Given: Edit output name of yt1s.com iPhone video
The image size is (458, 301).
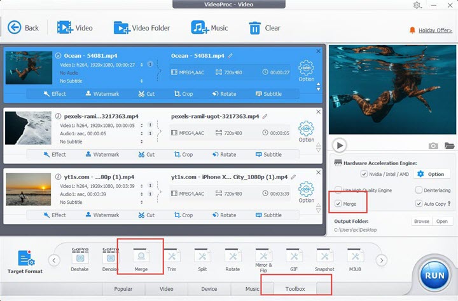Looking at the screenshot, I should pyautogui.click(x=293, y=177).
